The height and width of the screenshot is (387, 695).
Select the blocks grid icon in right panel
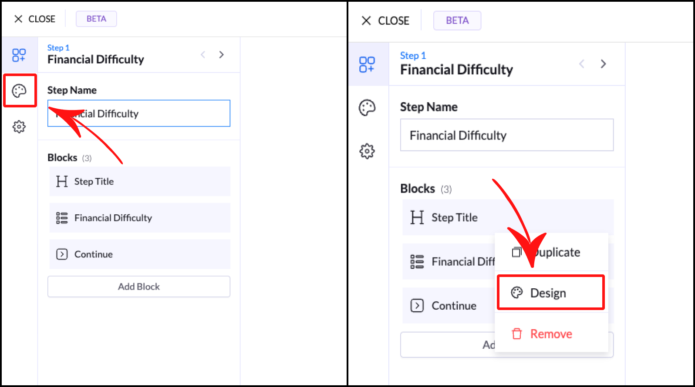tap(367, 64)
